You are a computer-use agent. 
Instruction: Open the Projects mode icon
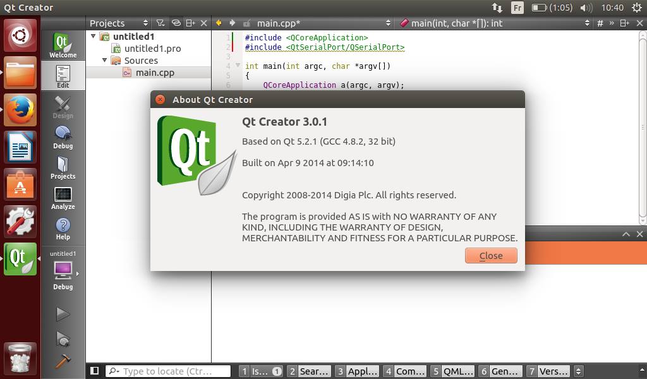coord(63,167)
